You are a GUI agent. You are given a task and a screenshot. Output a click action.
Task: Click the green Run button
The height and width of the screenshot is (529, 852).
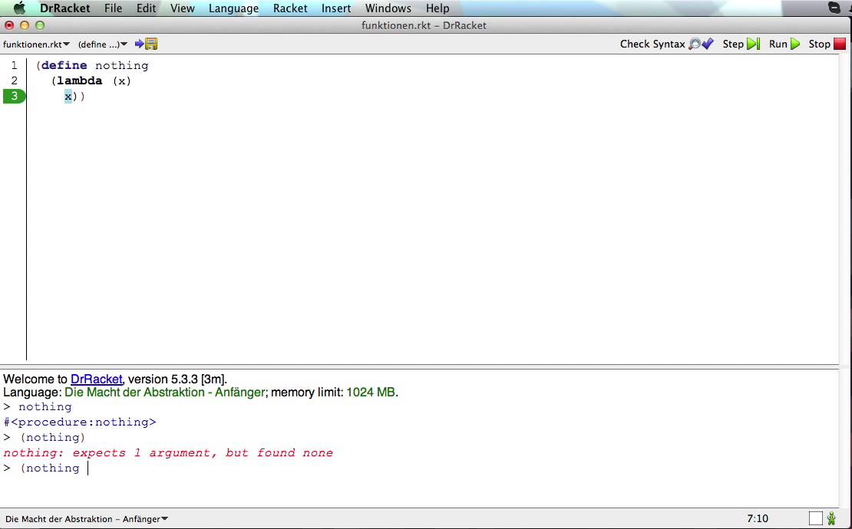[784, 44]
